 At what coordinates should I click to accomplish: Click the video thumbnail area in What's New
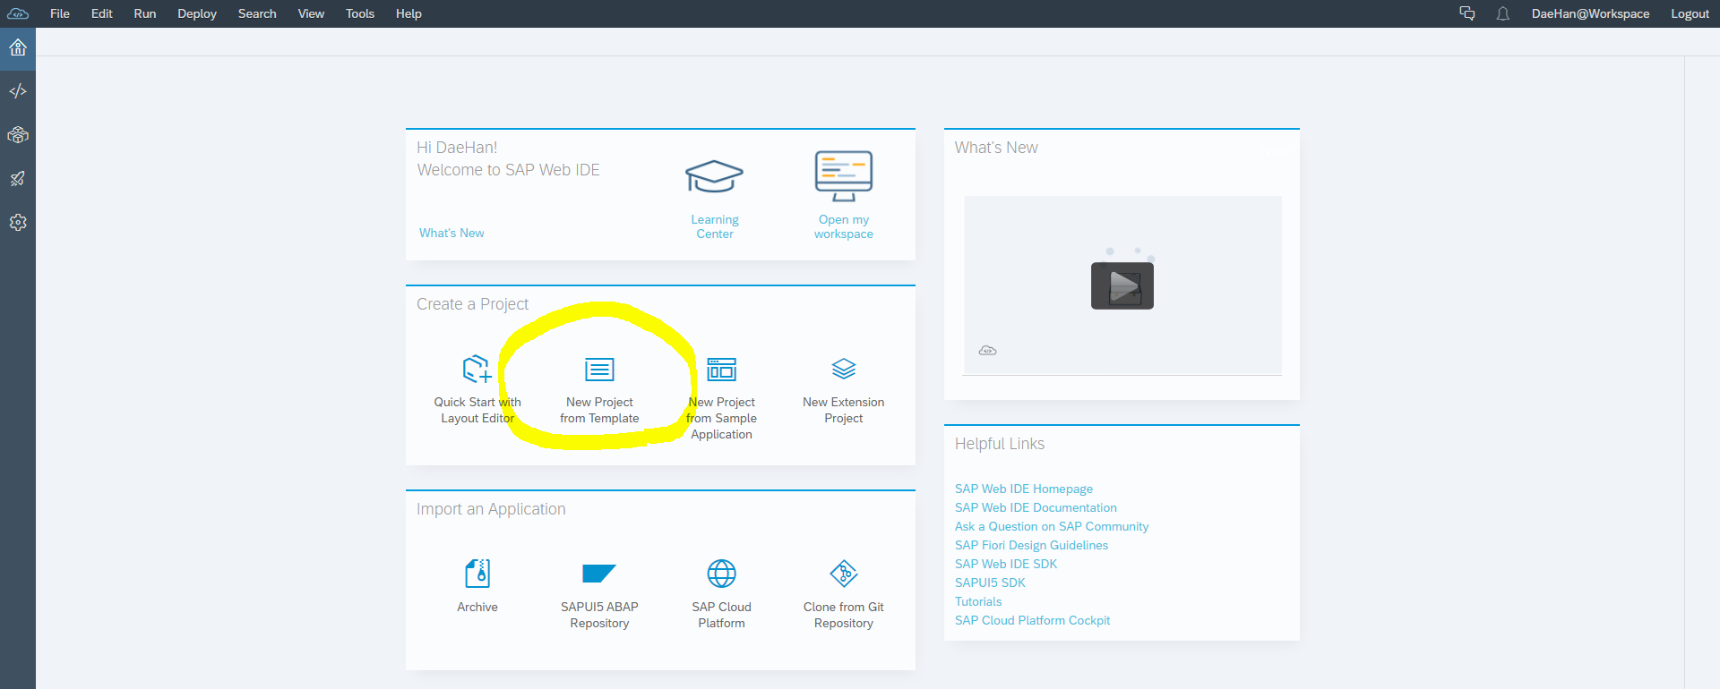[1122, 285]
